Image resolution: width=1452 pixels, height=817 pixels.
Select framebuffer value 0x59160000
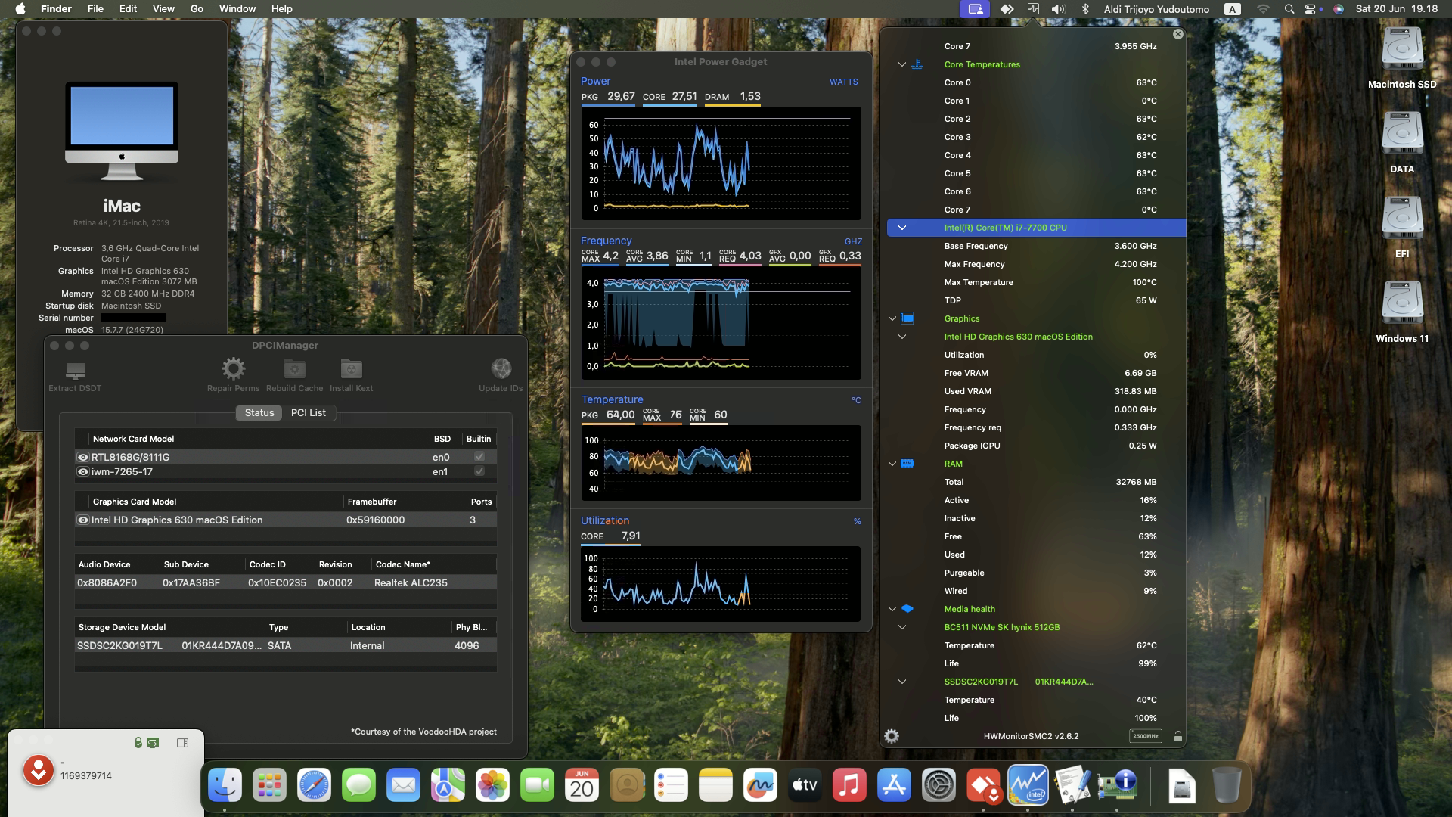pyautogui.click(x=375, y=520)
